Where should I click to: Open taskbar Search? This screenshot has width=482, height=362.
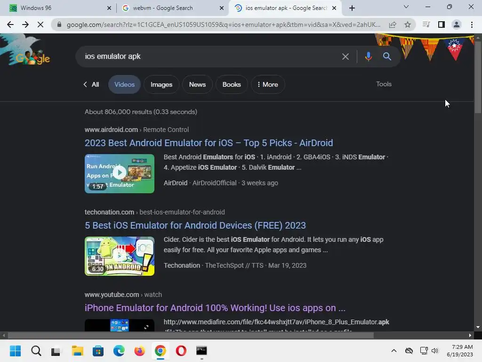coord(36,351)
